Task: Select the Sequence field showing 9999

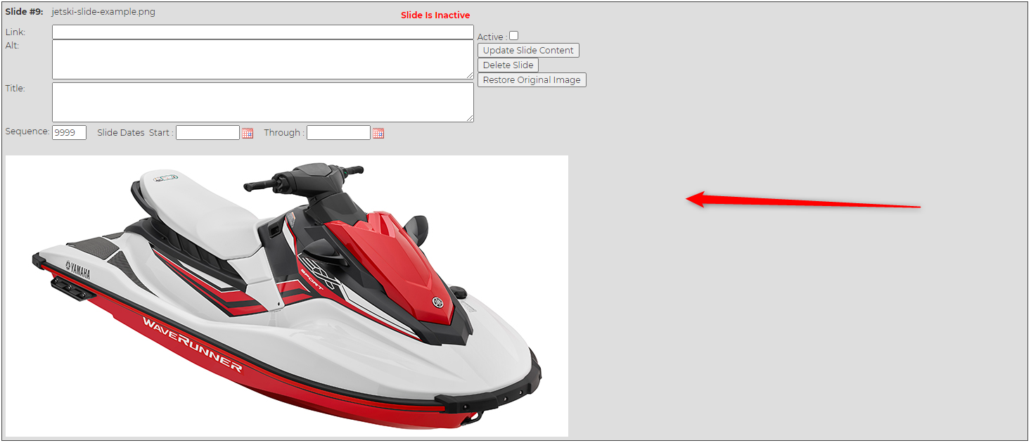Action: (69, 132)
